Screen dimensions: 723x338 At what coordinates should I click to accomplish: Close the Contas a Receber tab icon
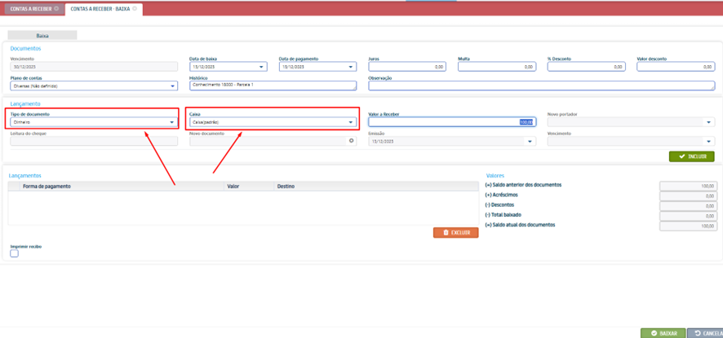click(56, 9)
